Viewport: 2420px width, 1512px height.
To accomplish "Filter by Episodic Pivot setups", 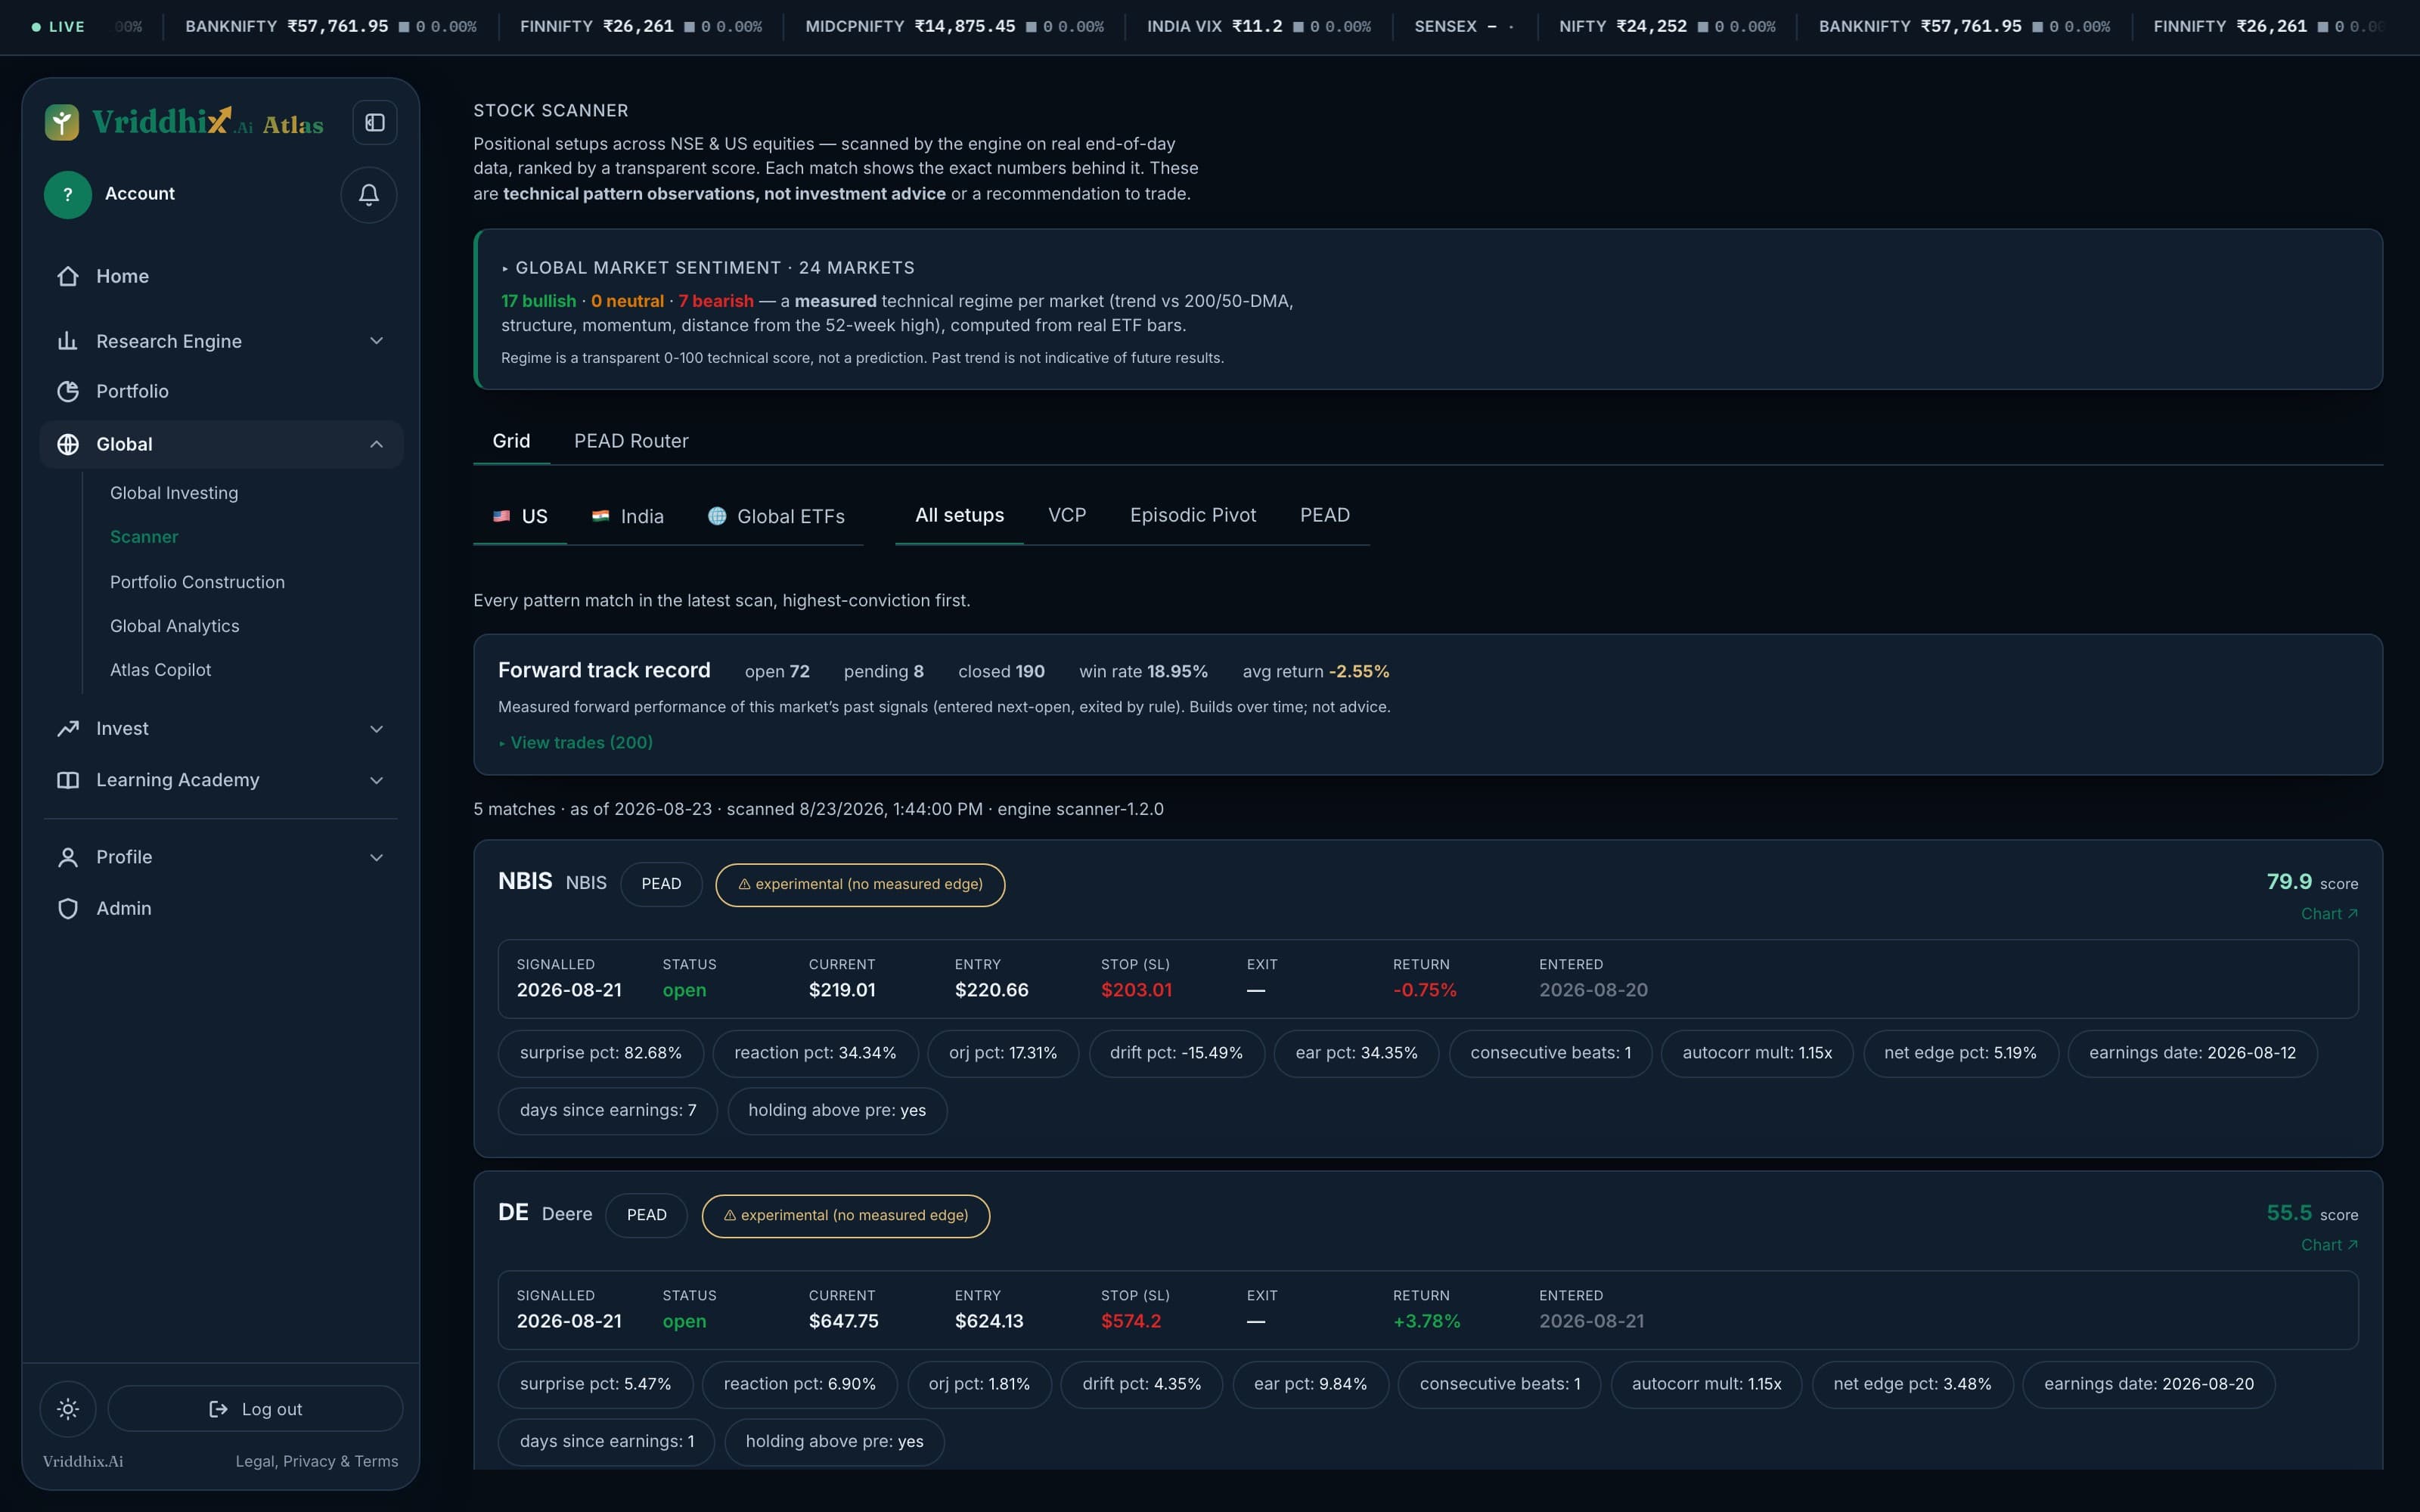I will click(x=1193, y=515).
